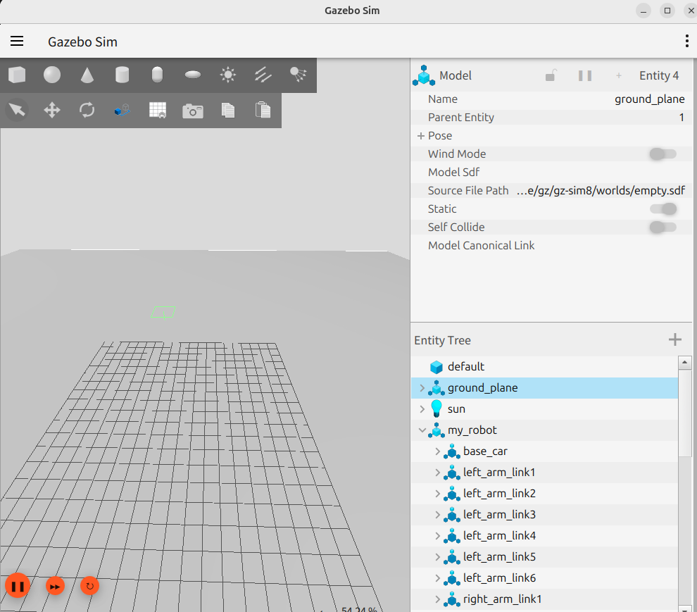The width and height of the screenshot is (697, 612).
Task: Reset the simulation
Action: [90, 586]
